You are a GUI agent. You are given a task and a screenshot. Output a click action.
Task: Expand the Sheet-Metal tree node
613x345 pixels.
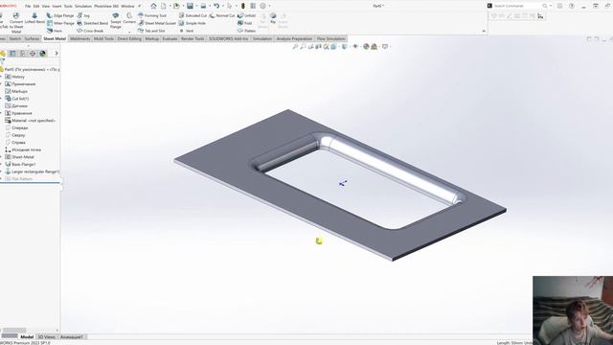2,157
